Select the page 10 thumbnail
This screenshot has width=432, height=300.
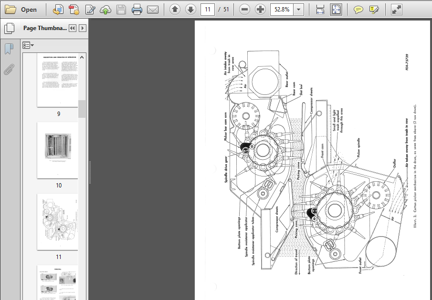[57, 150]
